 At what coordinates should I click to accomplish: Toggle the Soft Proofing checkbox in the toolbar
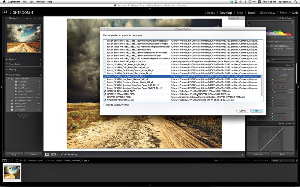pyautogui.click(x=61, y=154)
